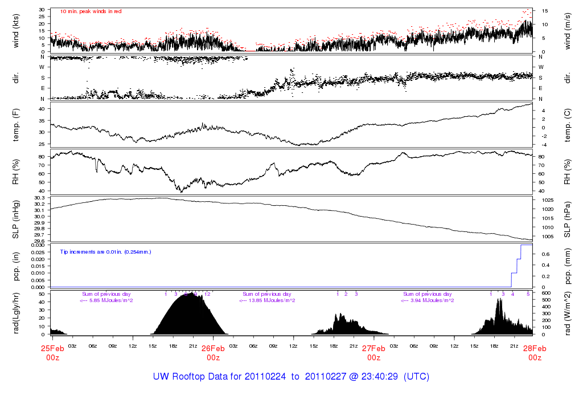
Task: Click the '13.85 MJoules/m^2' radiation sum
Action: coord(272,300)
